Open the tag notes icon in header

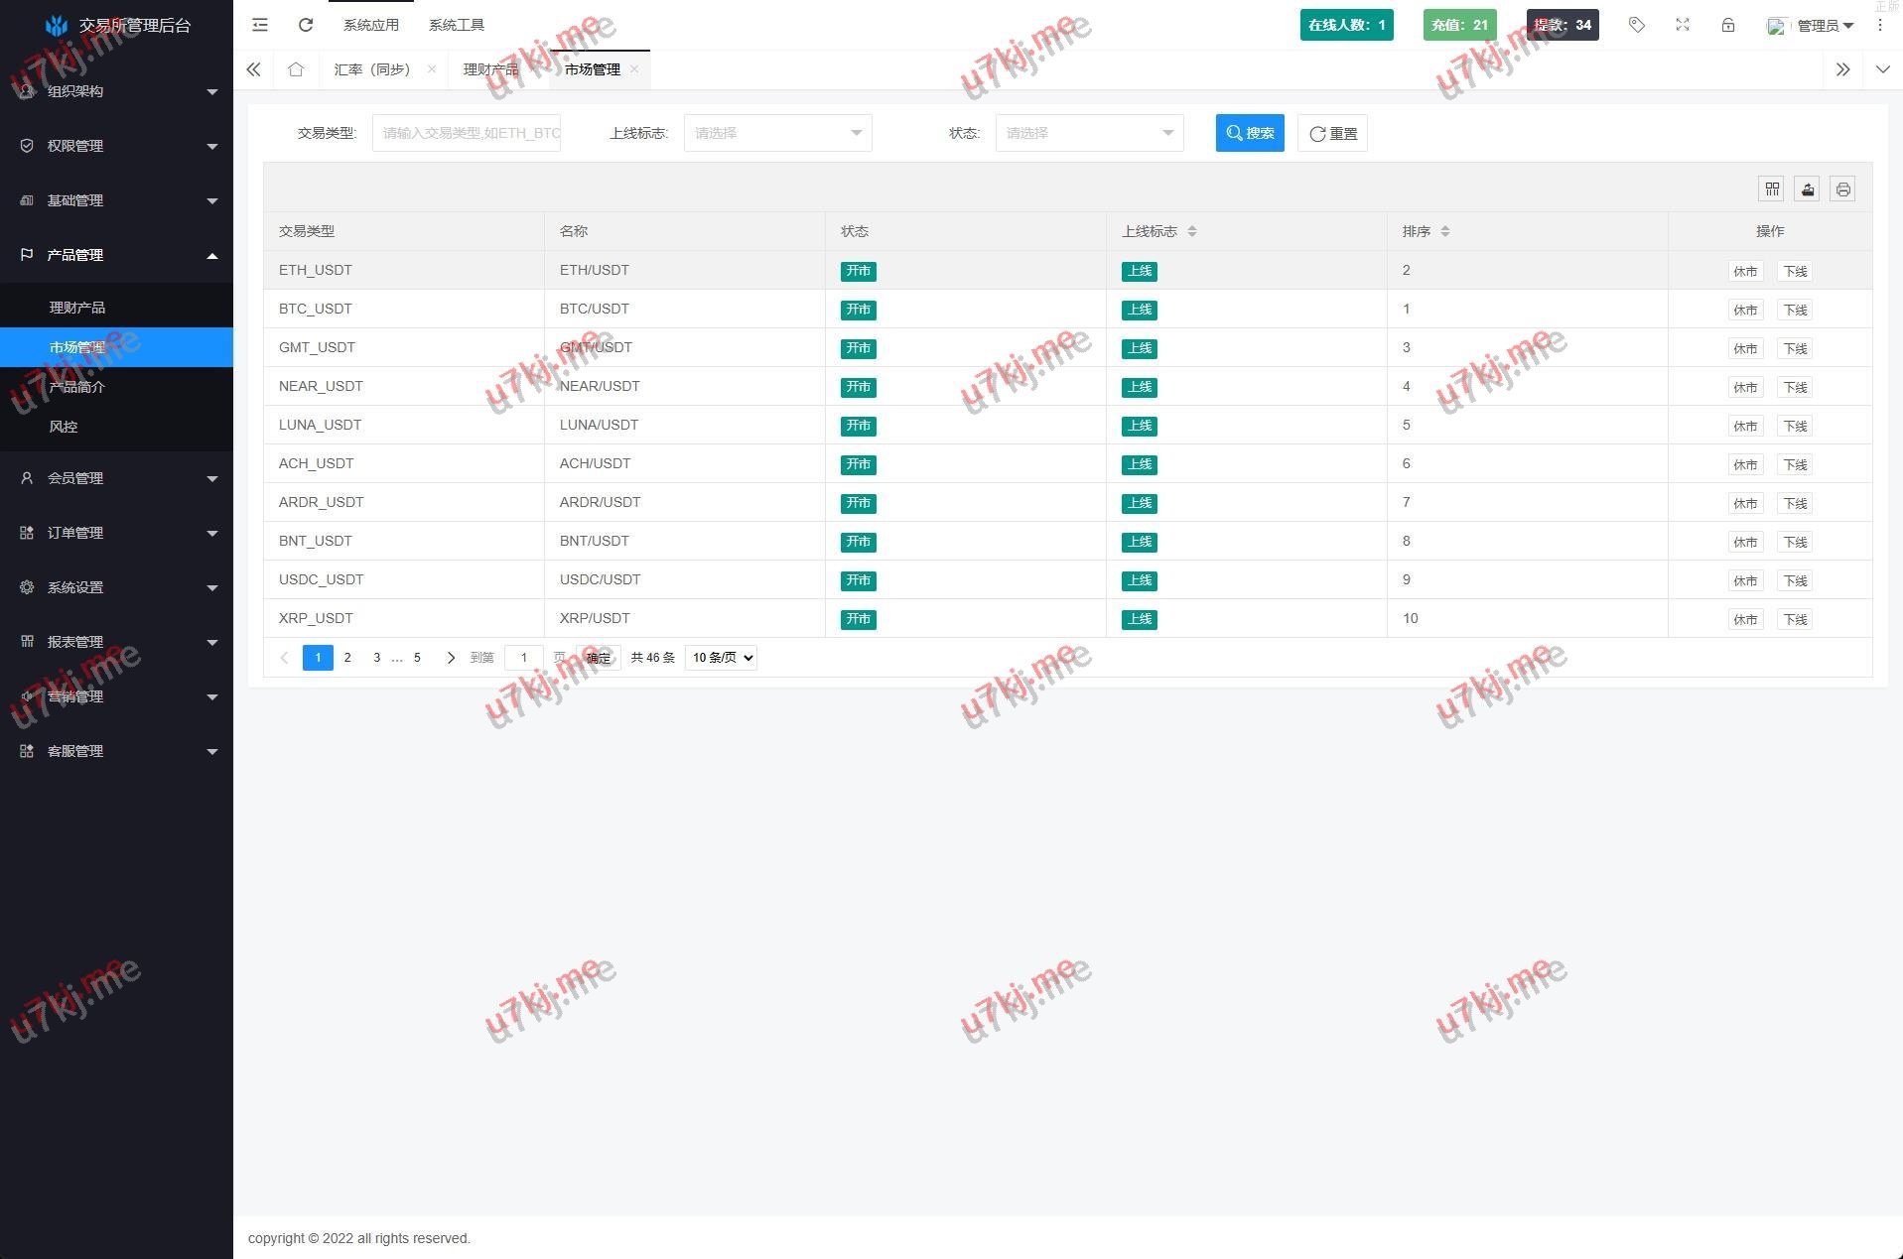pos(1637,25)
